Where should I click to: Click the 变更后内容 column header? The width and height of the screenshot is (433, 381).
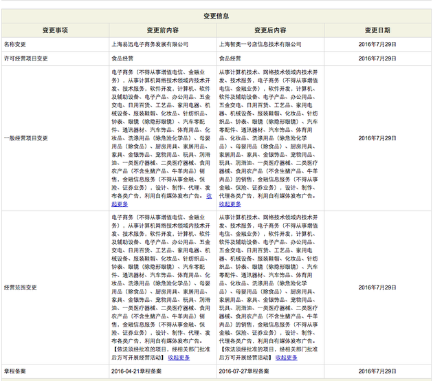click(270, 30)
